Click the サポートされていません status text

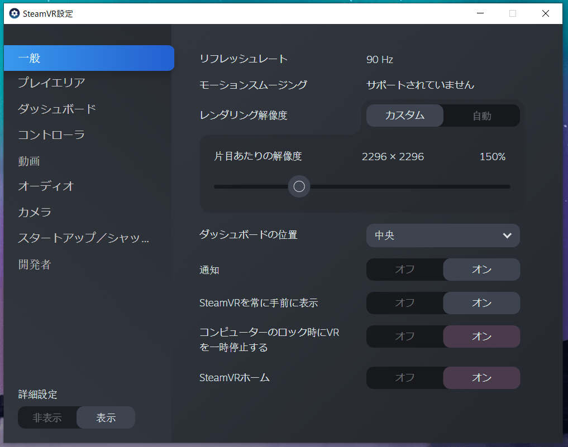420,85
